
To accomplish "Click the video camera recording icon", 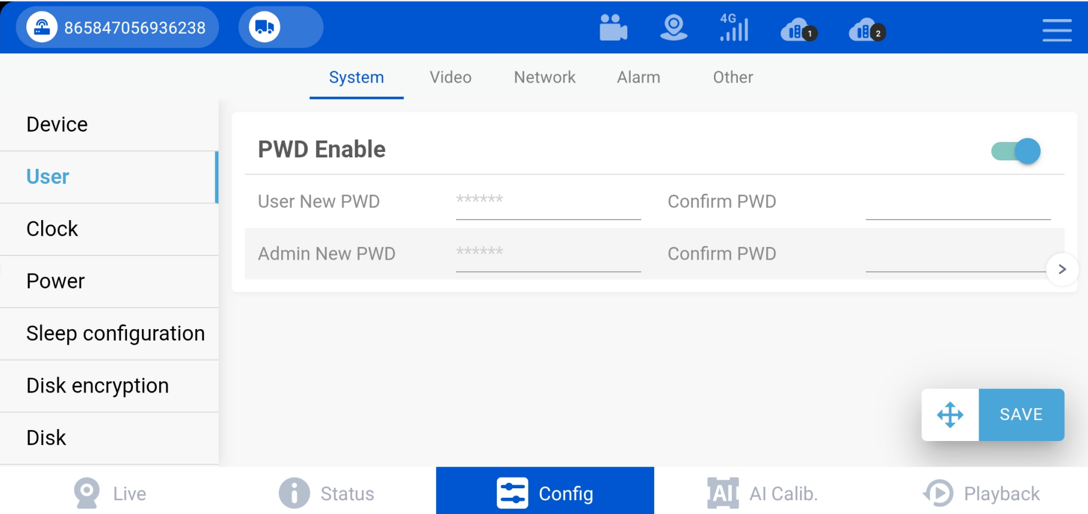I will 613,28.
